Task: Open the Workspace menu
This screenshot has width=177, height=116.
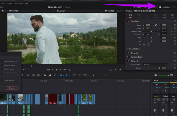Action: [19, 4]
